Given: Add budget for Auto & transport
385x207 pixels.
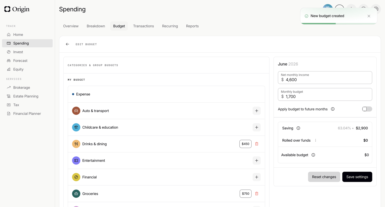Looking at the screenshot, I should tap(257, 111).
